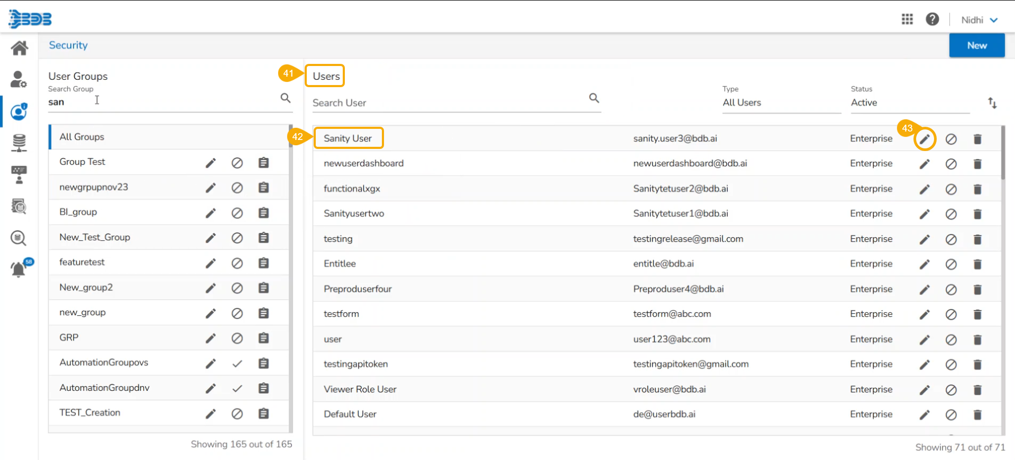
Task: Click the sort users arrows icon
Action: [992, 103]
